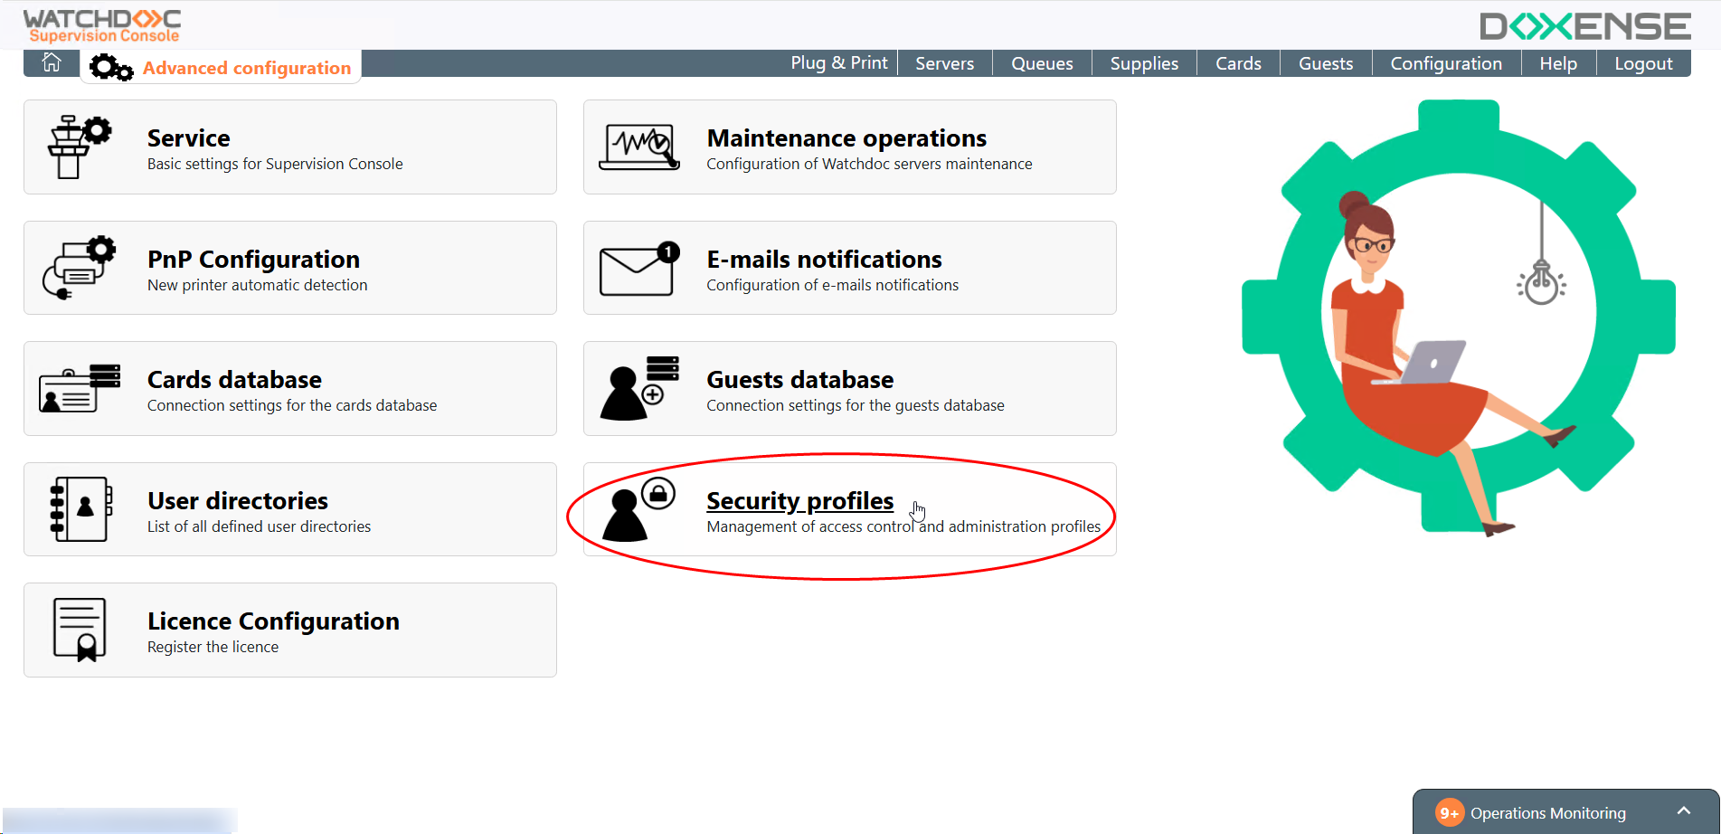
Task: Click the home icon in navigation bar
Action: [x=52, y=62]
